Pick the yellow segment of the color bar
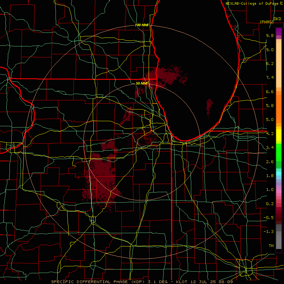This screenshot has width=284, height=284. tap(279, 135)
